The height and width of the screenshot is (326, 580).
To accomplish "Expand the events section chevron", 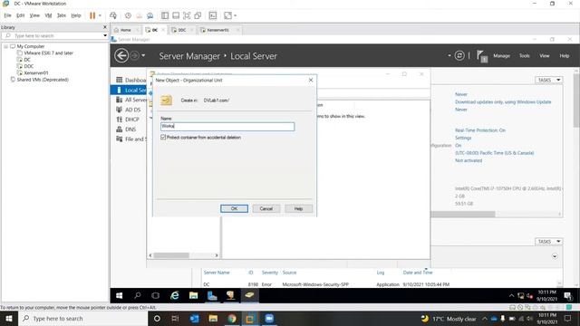I will coord(555,255).
